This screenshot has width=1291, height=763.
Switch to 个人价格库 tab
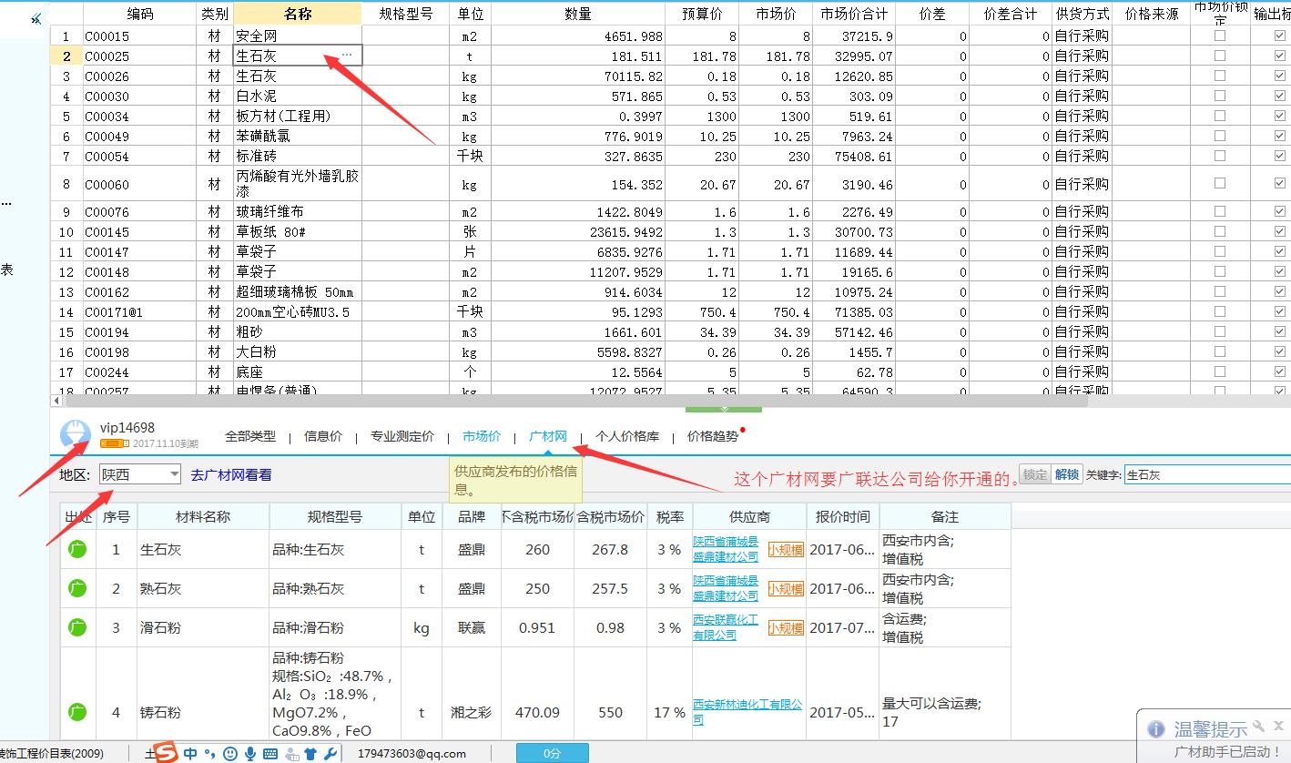click(627, 436)
